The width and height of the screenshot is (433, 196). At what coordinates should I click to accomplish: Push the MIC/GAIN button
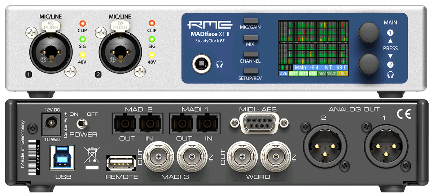click(x=250, y=21)
